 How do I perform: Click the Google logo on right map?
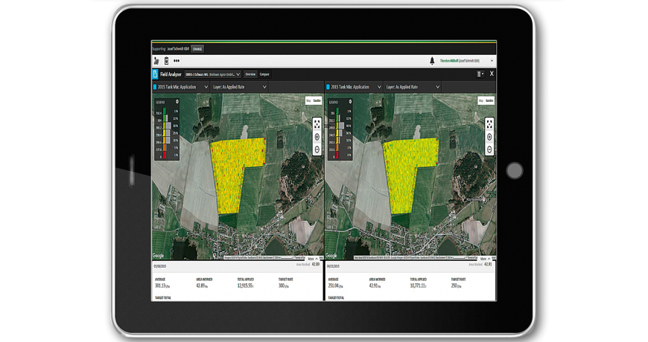pyautogui.click(x=331, y=255)
